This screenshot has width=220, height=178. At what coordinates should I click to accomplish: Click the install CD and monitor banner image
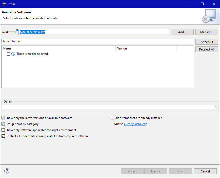pos(209,16)
